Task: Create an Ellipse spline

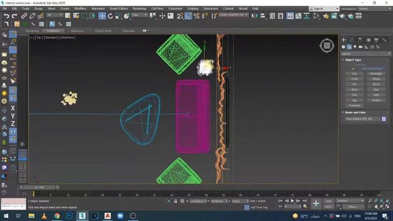Action: (376, 79)
